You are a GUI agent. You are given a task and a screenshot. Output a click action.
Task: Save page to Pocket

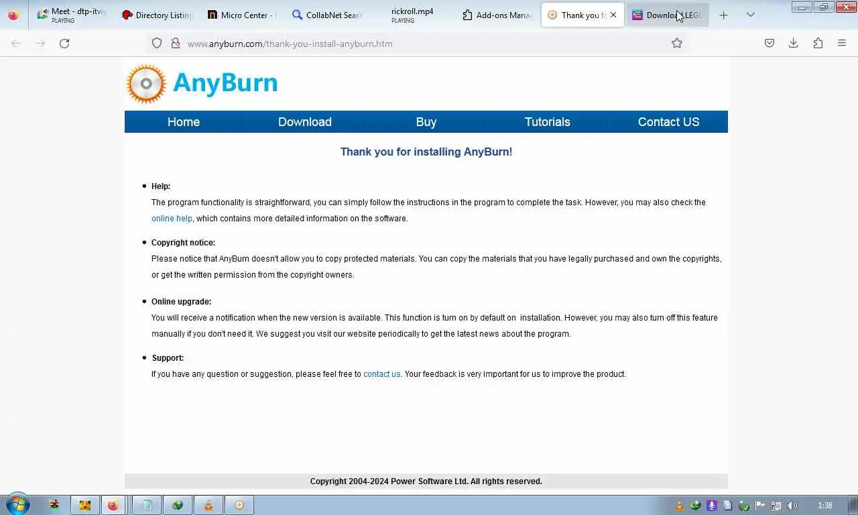pos(770,43)
